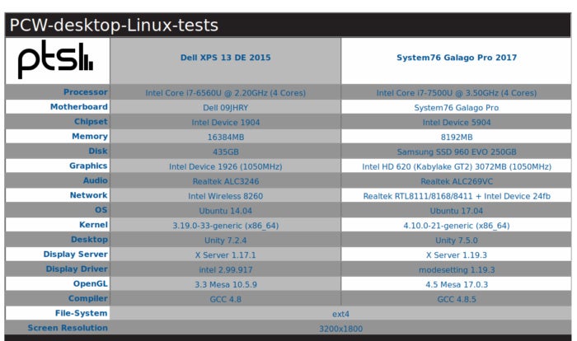
Task: Click modesetting 1.19.3 display driver cell
Action: (457, 269)
